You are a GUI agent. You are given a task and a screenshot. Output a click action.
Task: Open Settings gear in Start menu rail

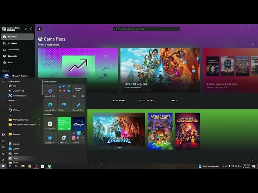(3, 154)
